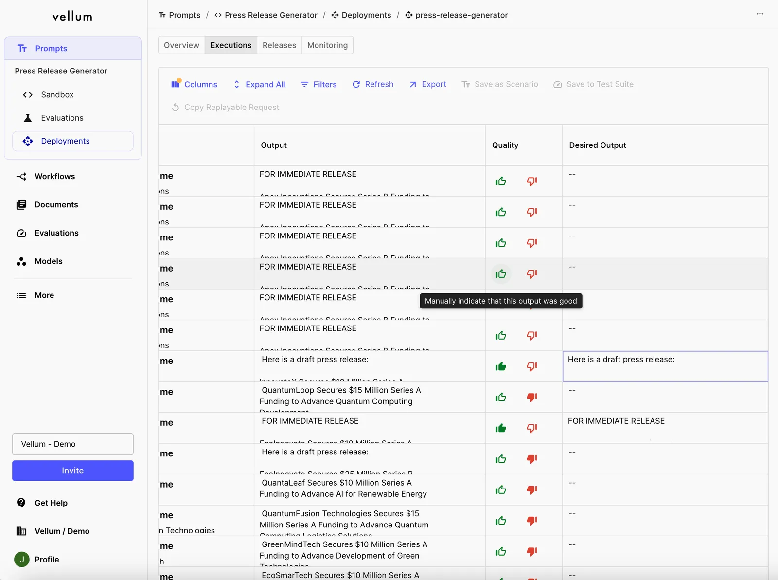Open Evaluations under Press Release Generator

pos(62,118)
